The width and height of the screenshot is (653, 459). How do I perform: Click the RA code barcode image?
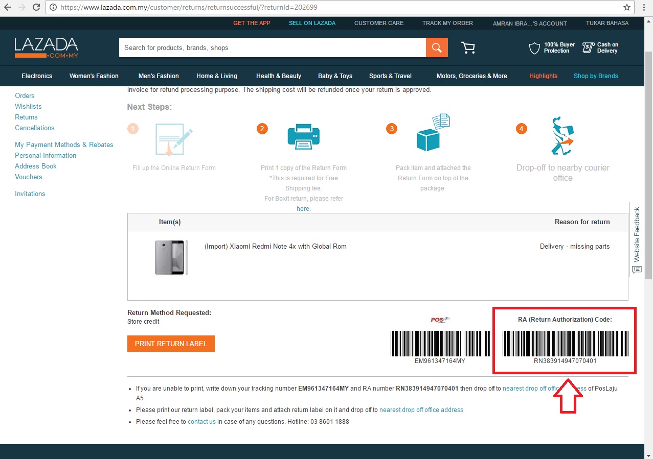click(565, 343)
